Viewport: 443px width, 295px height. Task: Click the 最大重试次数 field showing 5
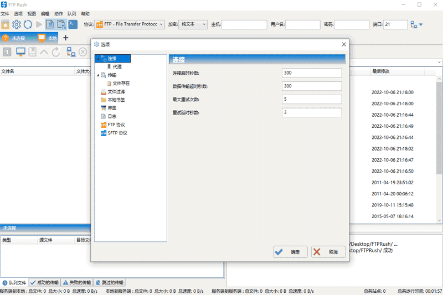click(x=312, y=100)
